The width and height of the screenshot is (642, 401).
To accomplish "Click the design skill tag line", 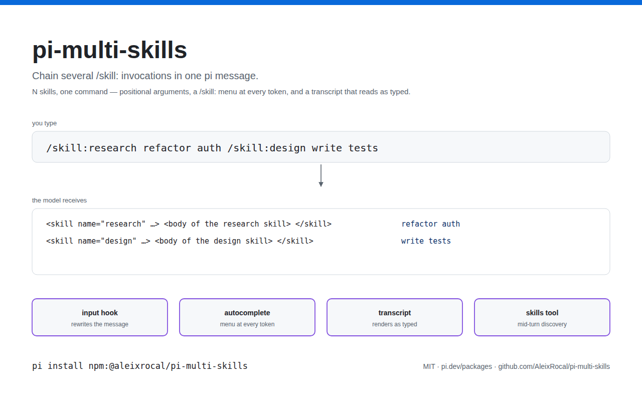I will (x=180, y=241).
